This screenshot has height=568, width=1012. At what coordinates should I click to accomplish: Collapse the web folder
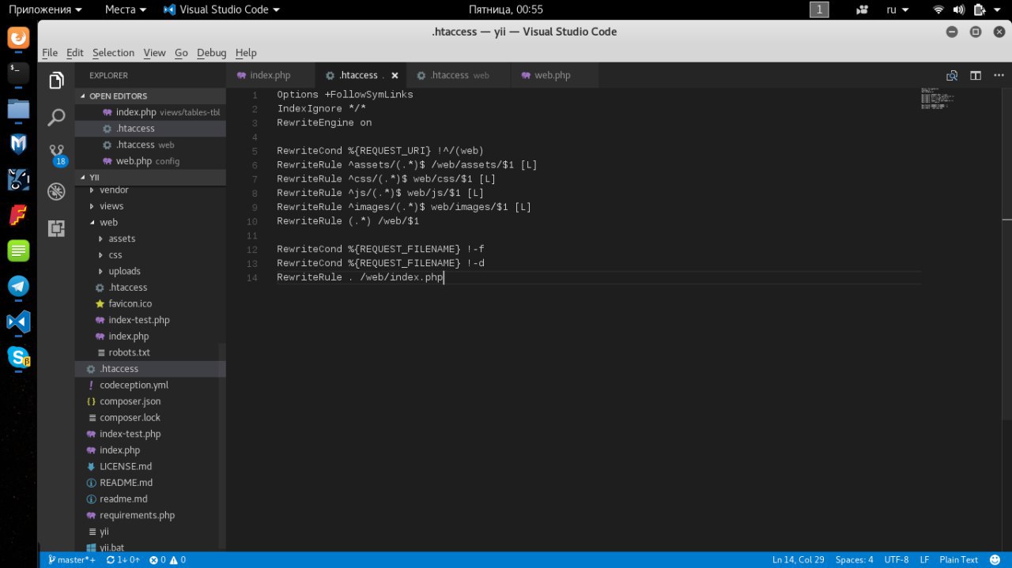pos(150,222)
